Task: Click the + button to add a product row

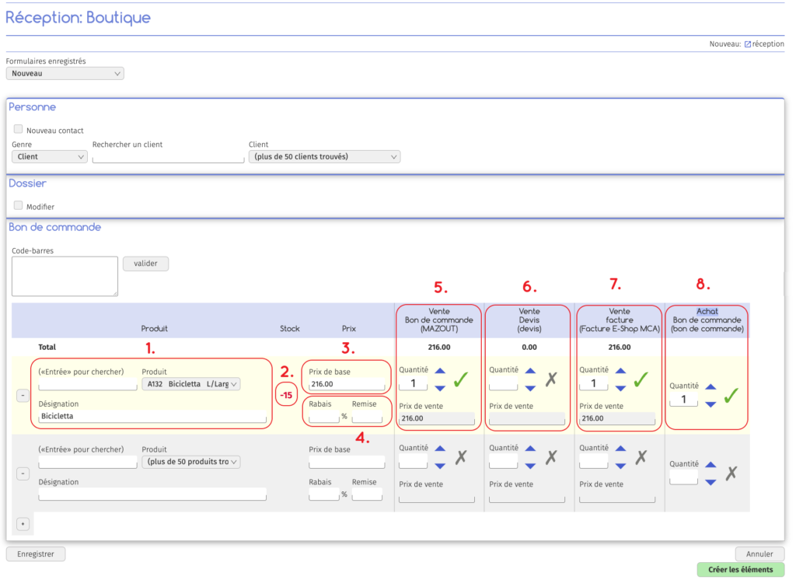Action: [x=22, y=524]
